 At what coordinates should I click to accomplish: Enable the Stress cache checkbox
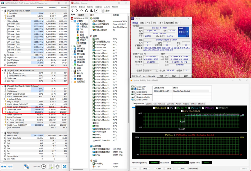pos(136,92)
